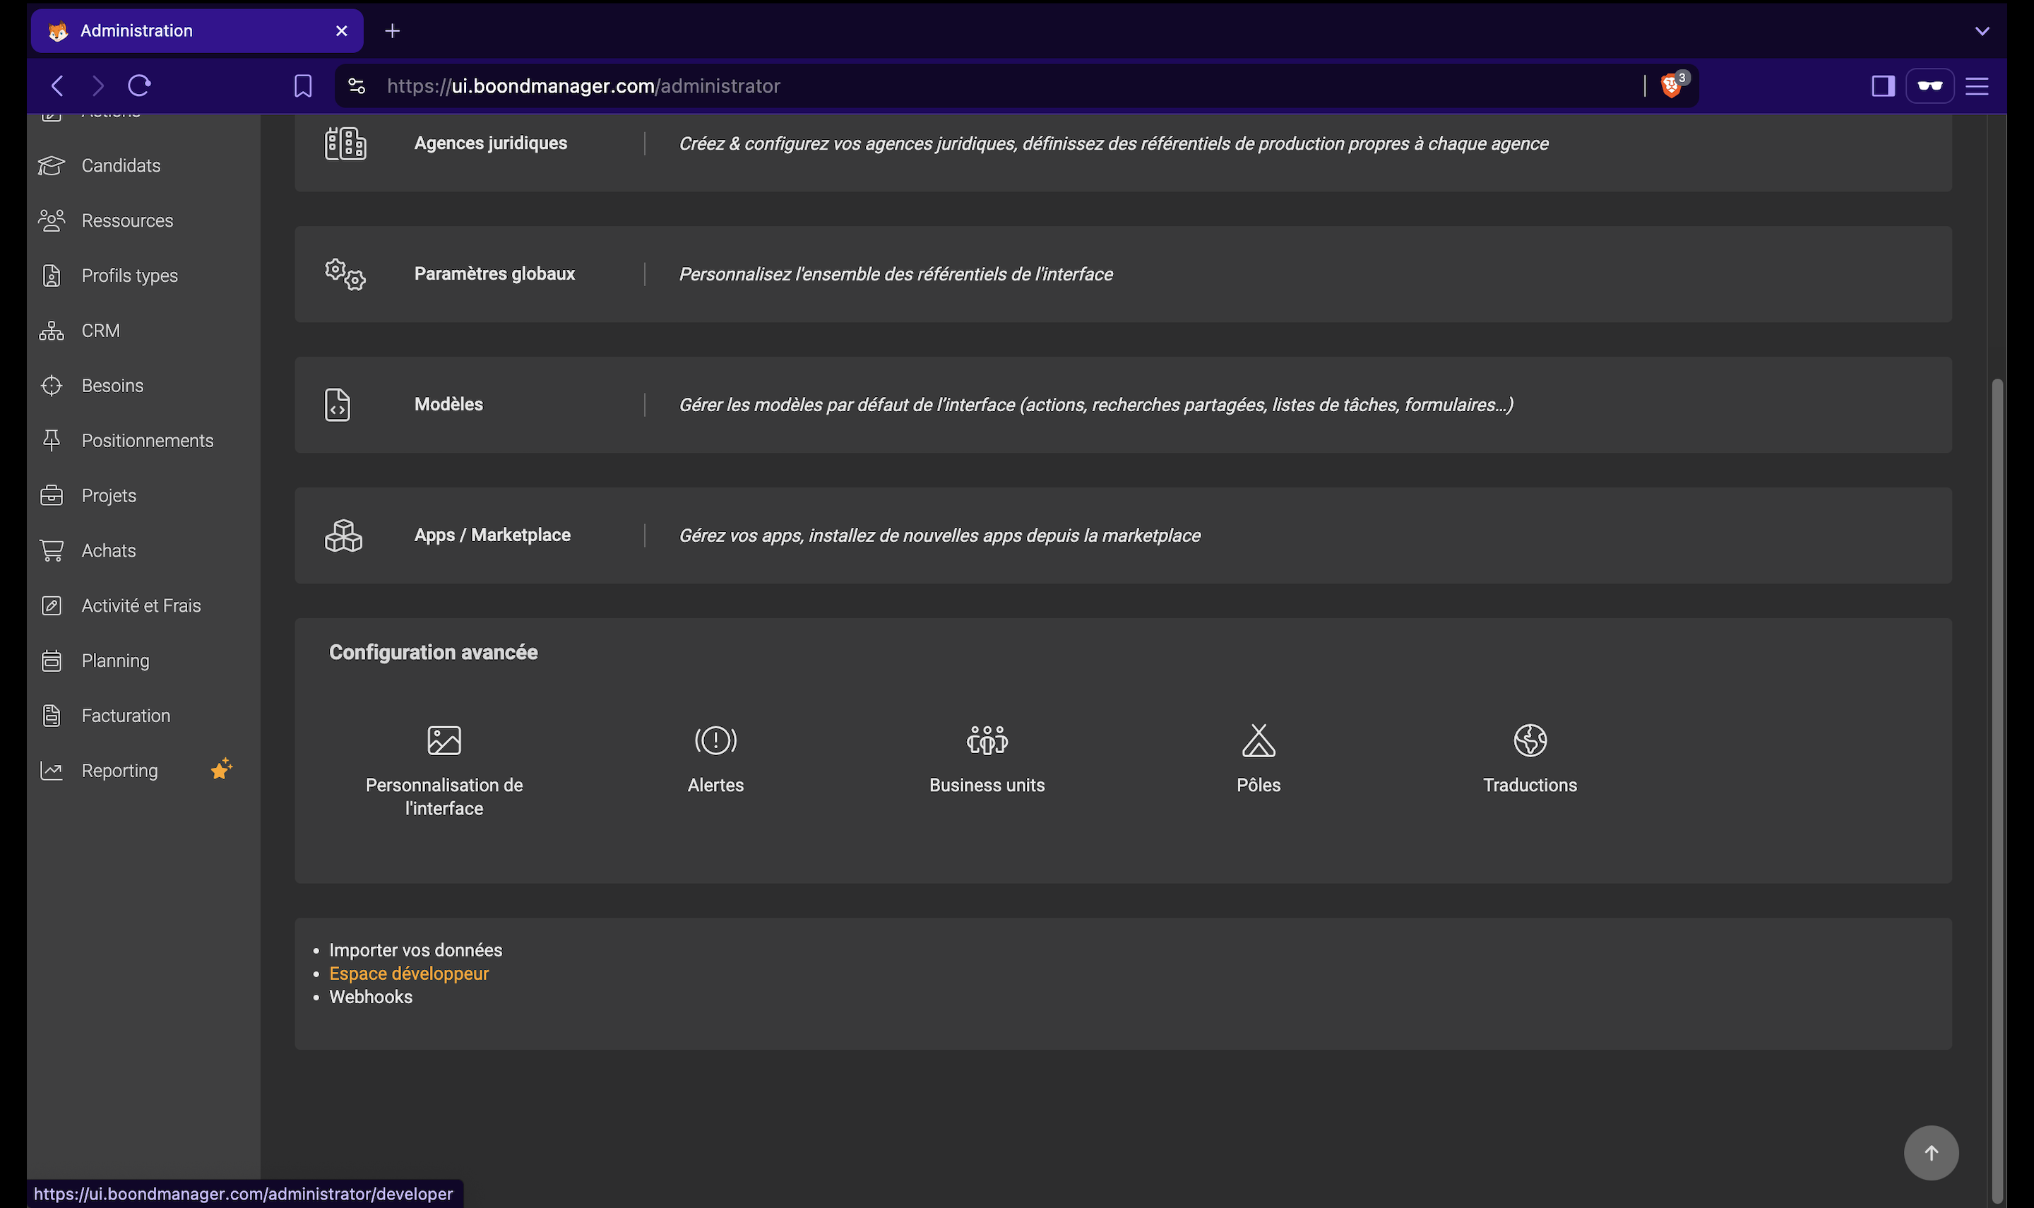Click the Personnalisation de l'interface image icon
Image resolution: width=2034 pixels, height=1208 pixels.
pos(444,740)
